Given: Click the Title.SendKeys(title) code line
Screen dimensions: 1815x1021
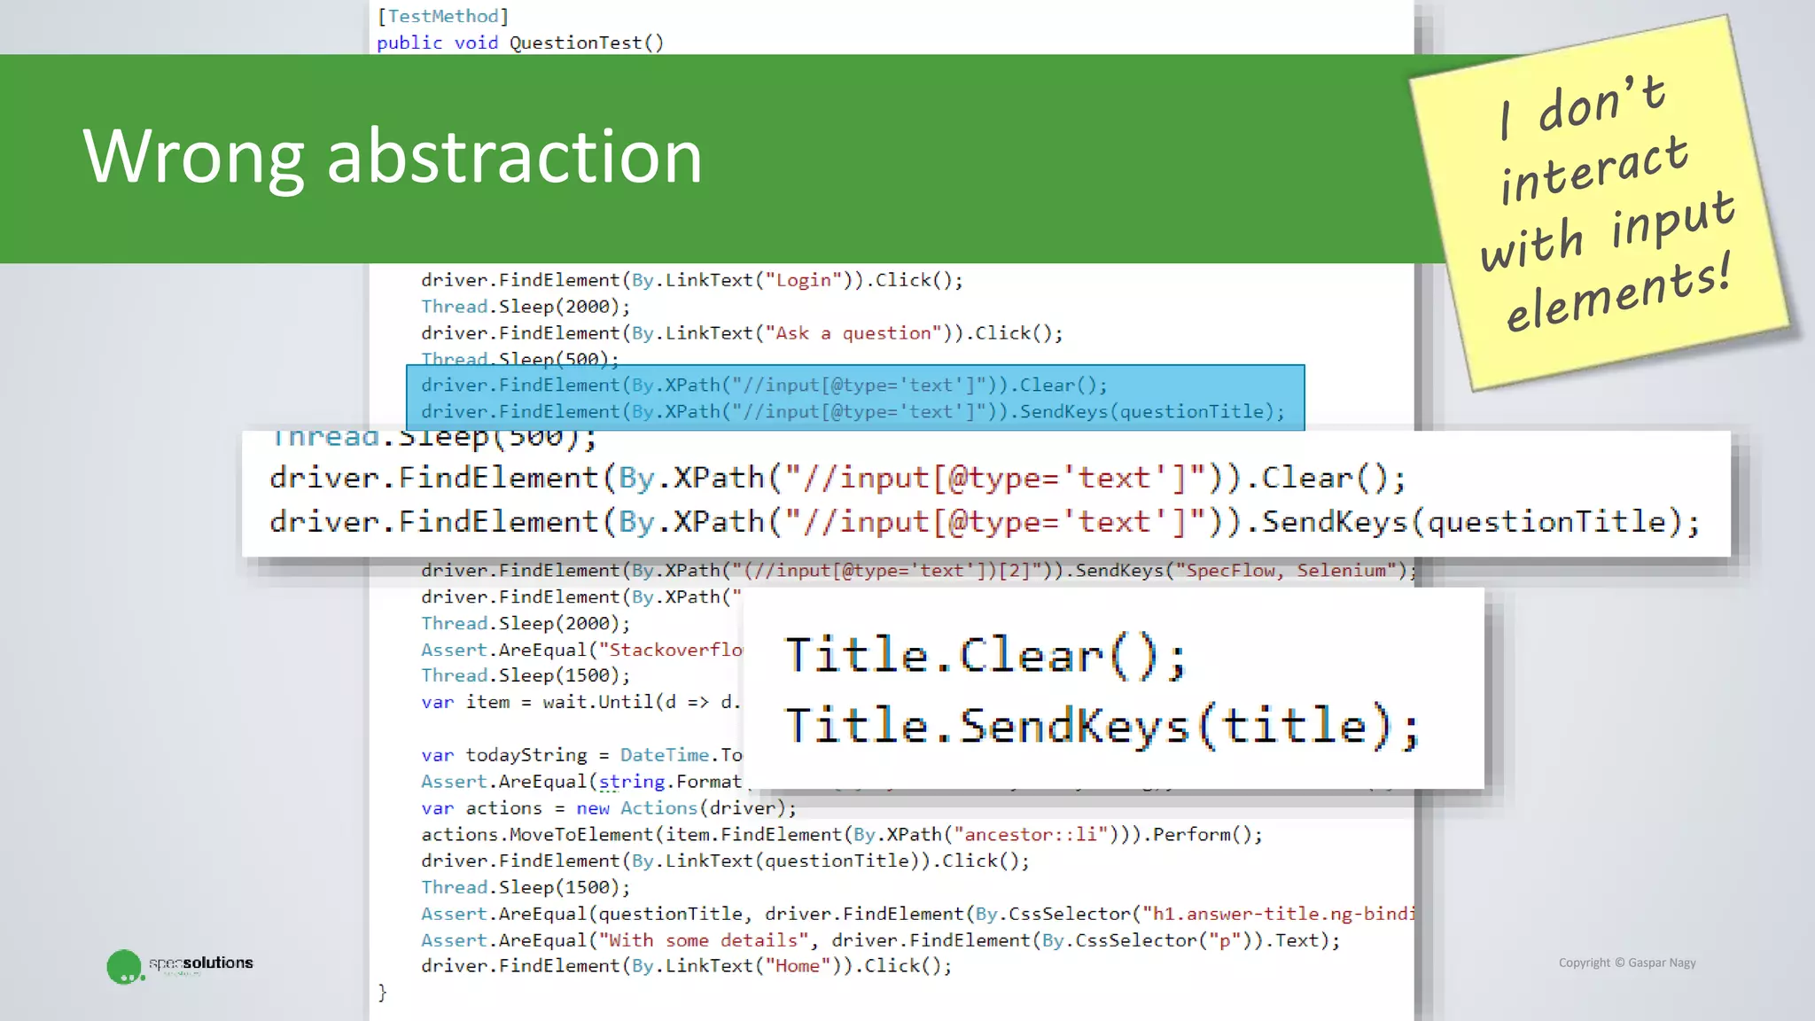Looking at the screenshot, I should click(x=1102, y=726).
